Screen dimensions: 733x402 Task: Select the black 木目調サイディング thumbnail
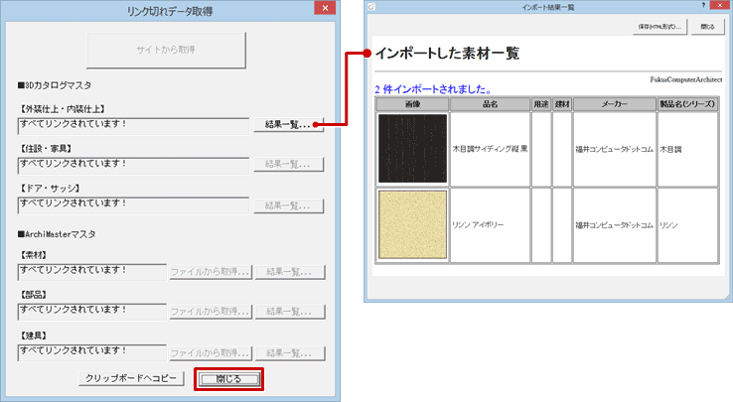[x=412, y=149]
